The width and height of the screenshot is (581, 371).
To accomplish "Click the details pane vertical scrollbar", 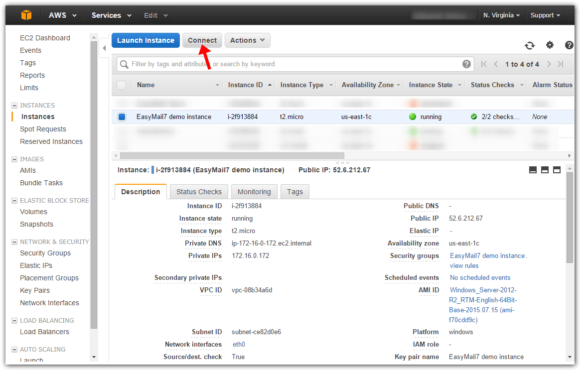I will (x=570, y=219).
